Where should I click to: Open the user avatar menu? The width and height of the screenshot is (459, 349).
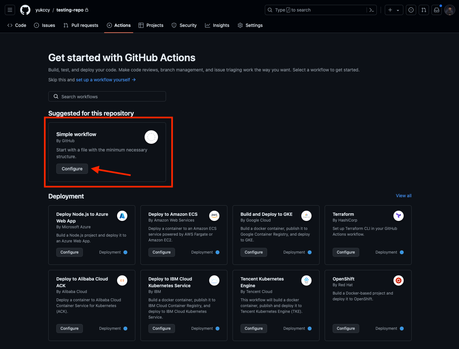point(450,10)
